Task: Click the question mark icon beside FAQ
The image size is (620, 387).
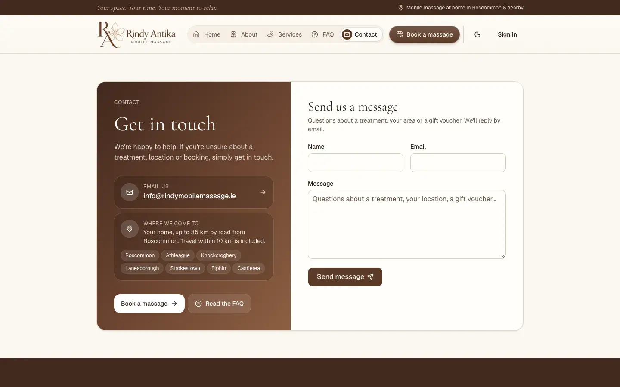Action: point(315,34)
